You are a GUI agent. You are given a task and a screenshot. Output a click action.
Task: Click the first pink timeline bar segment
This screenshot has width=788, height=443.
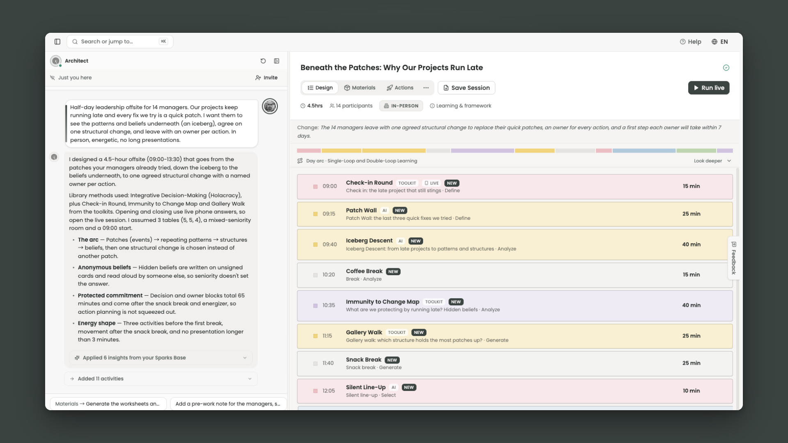(309, 151)
